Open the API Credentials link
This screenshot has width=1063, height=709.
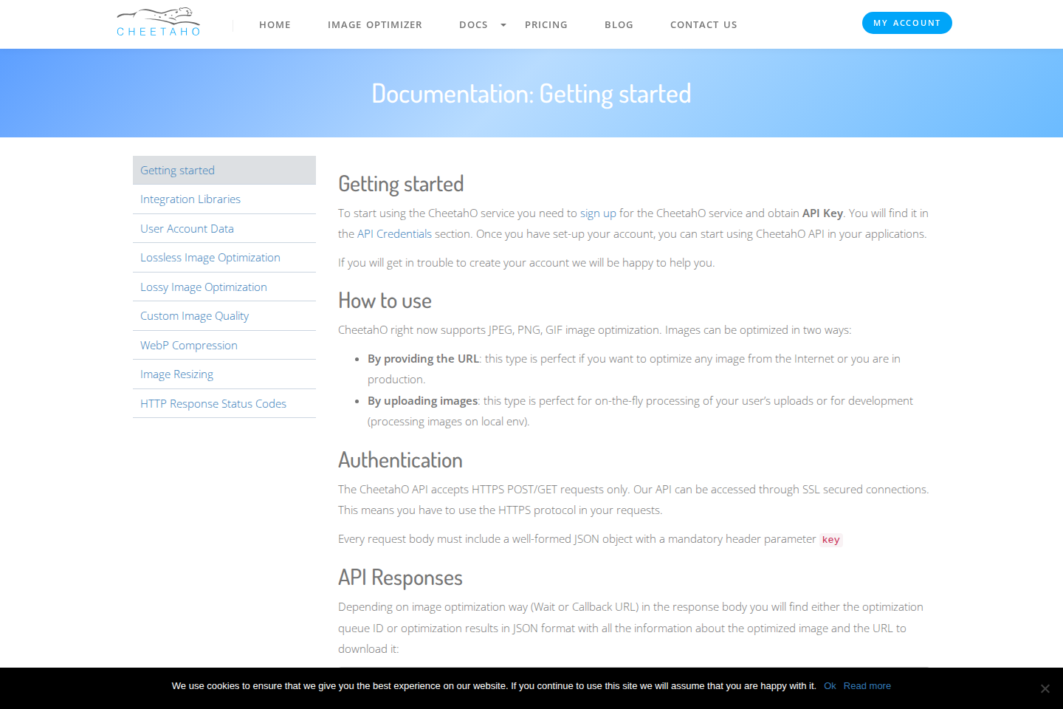pos(394,233)
